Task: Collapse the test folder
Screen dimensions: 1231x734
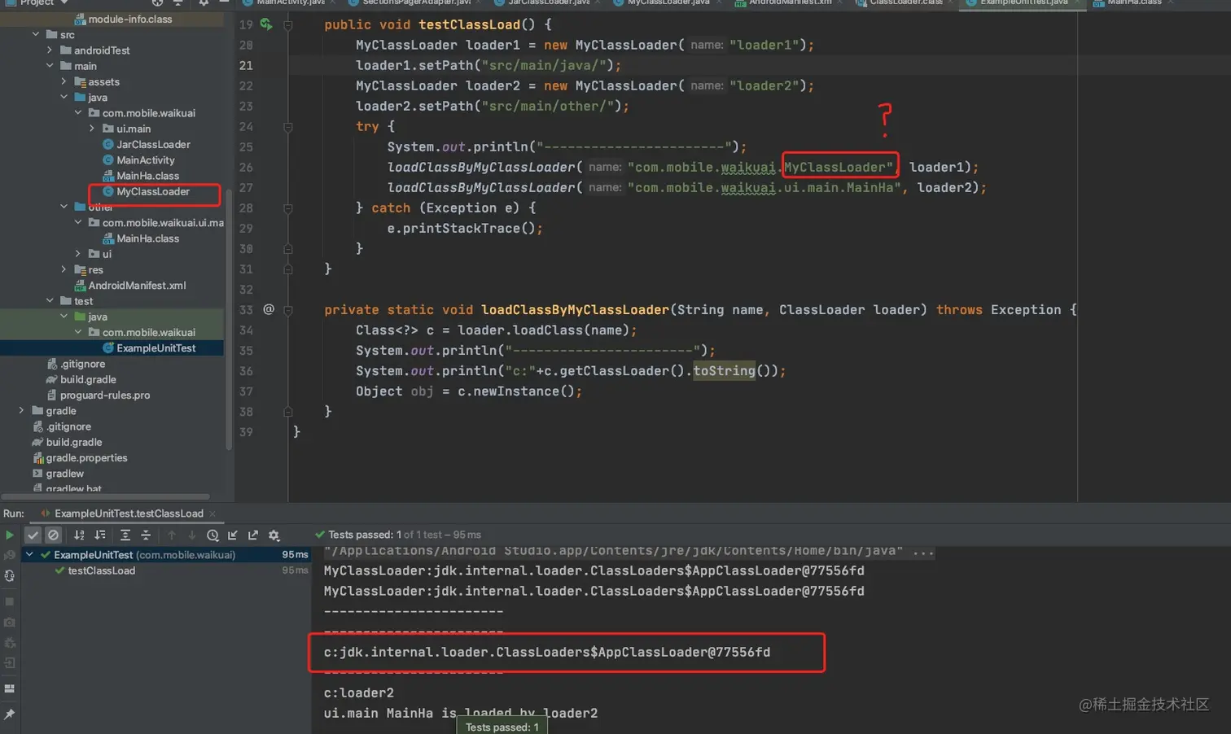Action: point(50,300)
